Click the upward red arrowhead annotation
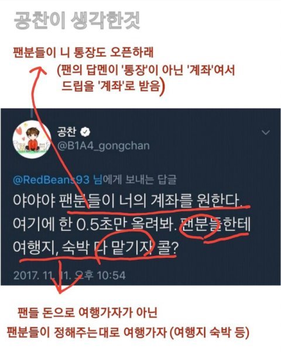Viewport: 281px width, 352px height. (38, 70)
